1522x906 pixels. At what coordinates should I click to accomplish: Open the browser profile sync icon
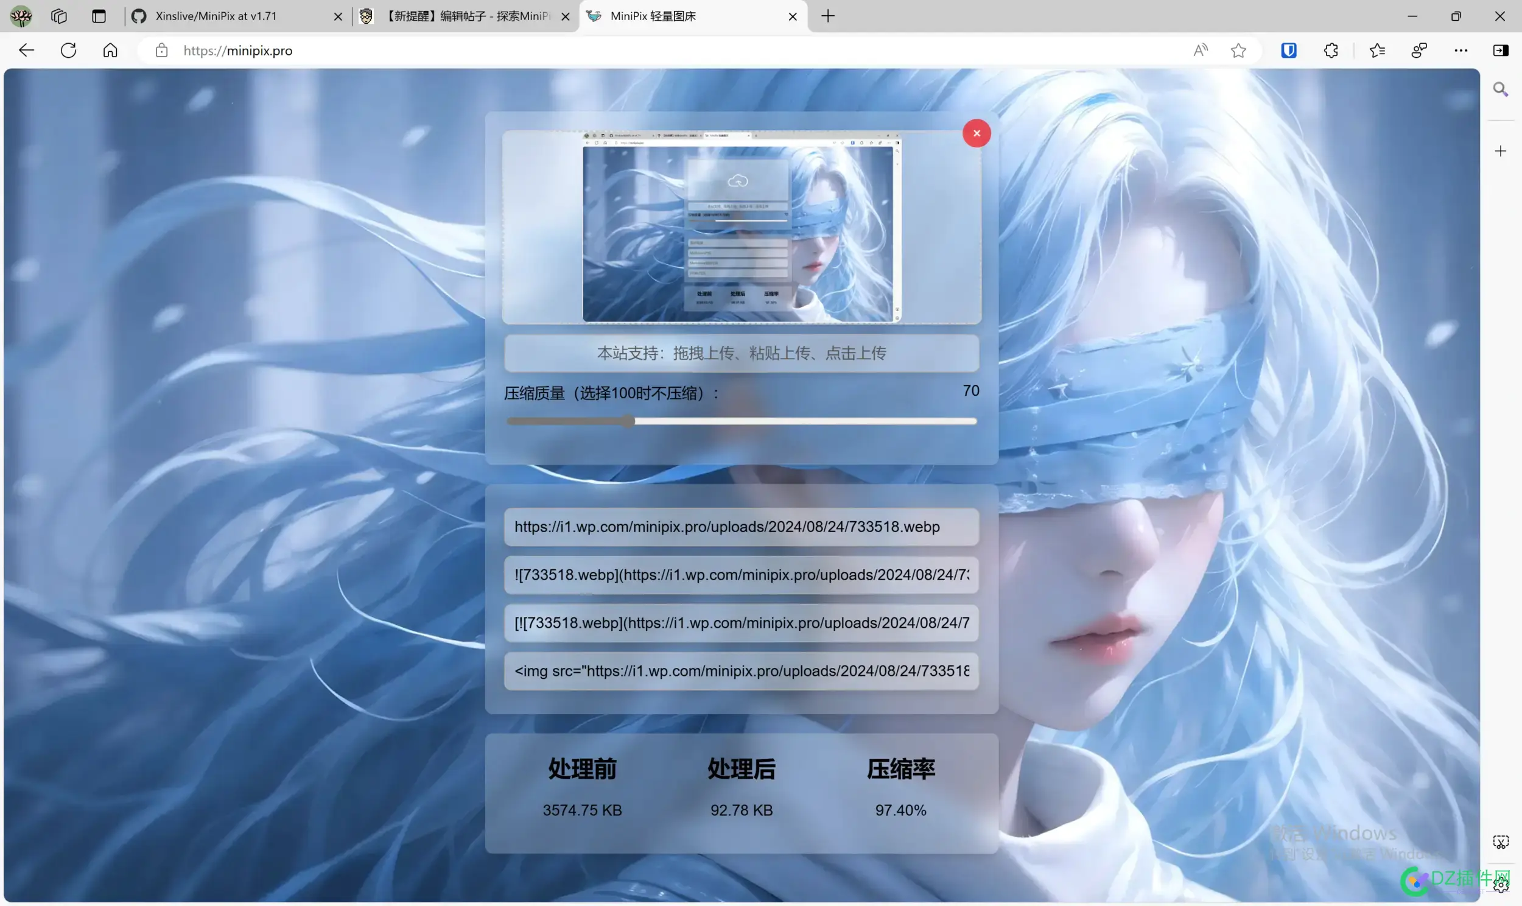tap(1419, 51)
